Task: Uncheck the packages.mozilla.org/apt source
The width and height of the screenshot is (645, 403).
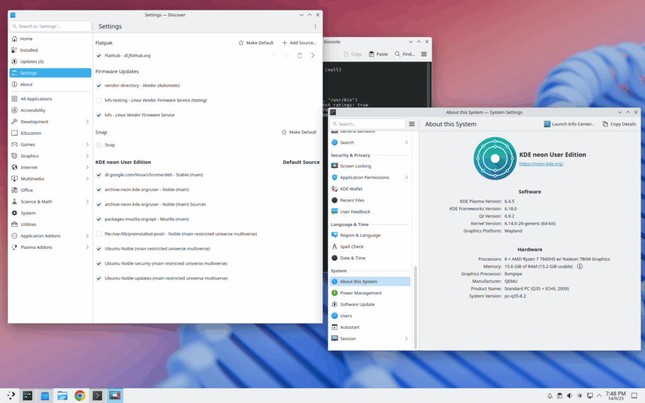Action: pos(99,219)
